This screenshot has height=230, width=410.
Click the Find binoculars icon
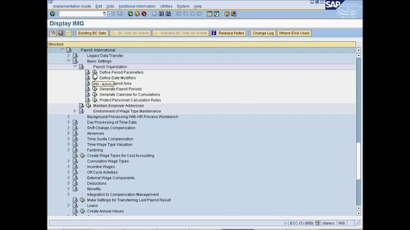click(x=161, y=13)
